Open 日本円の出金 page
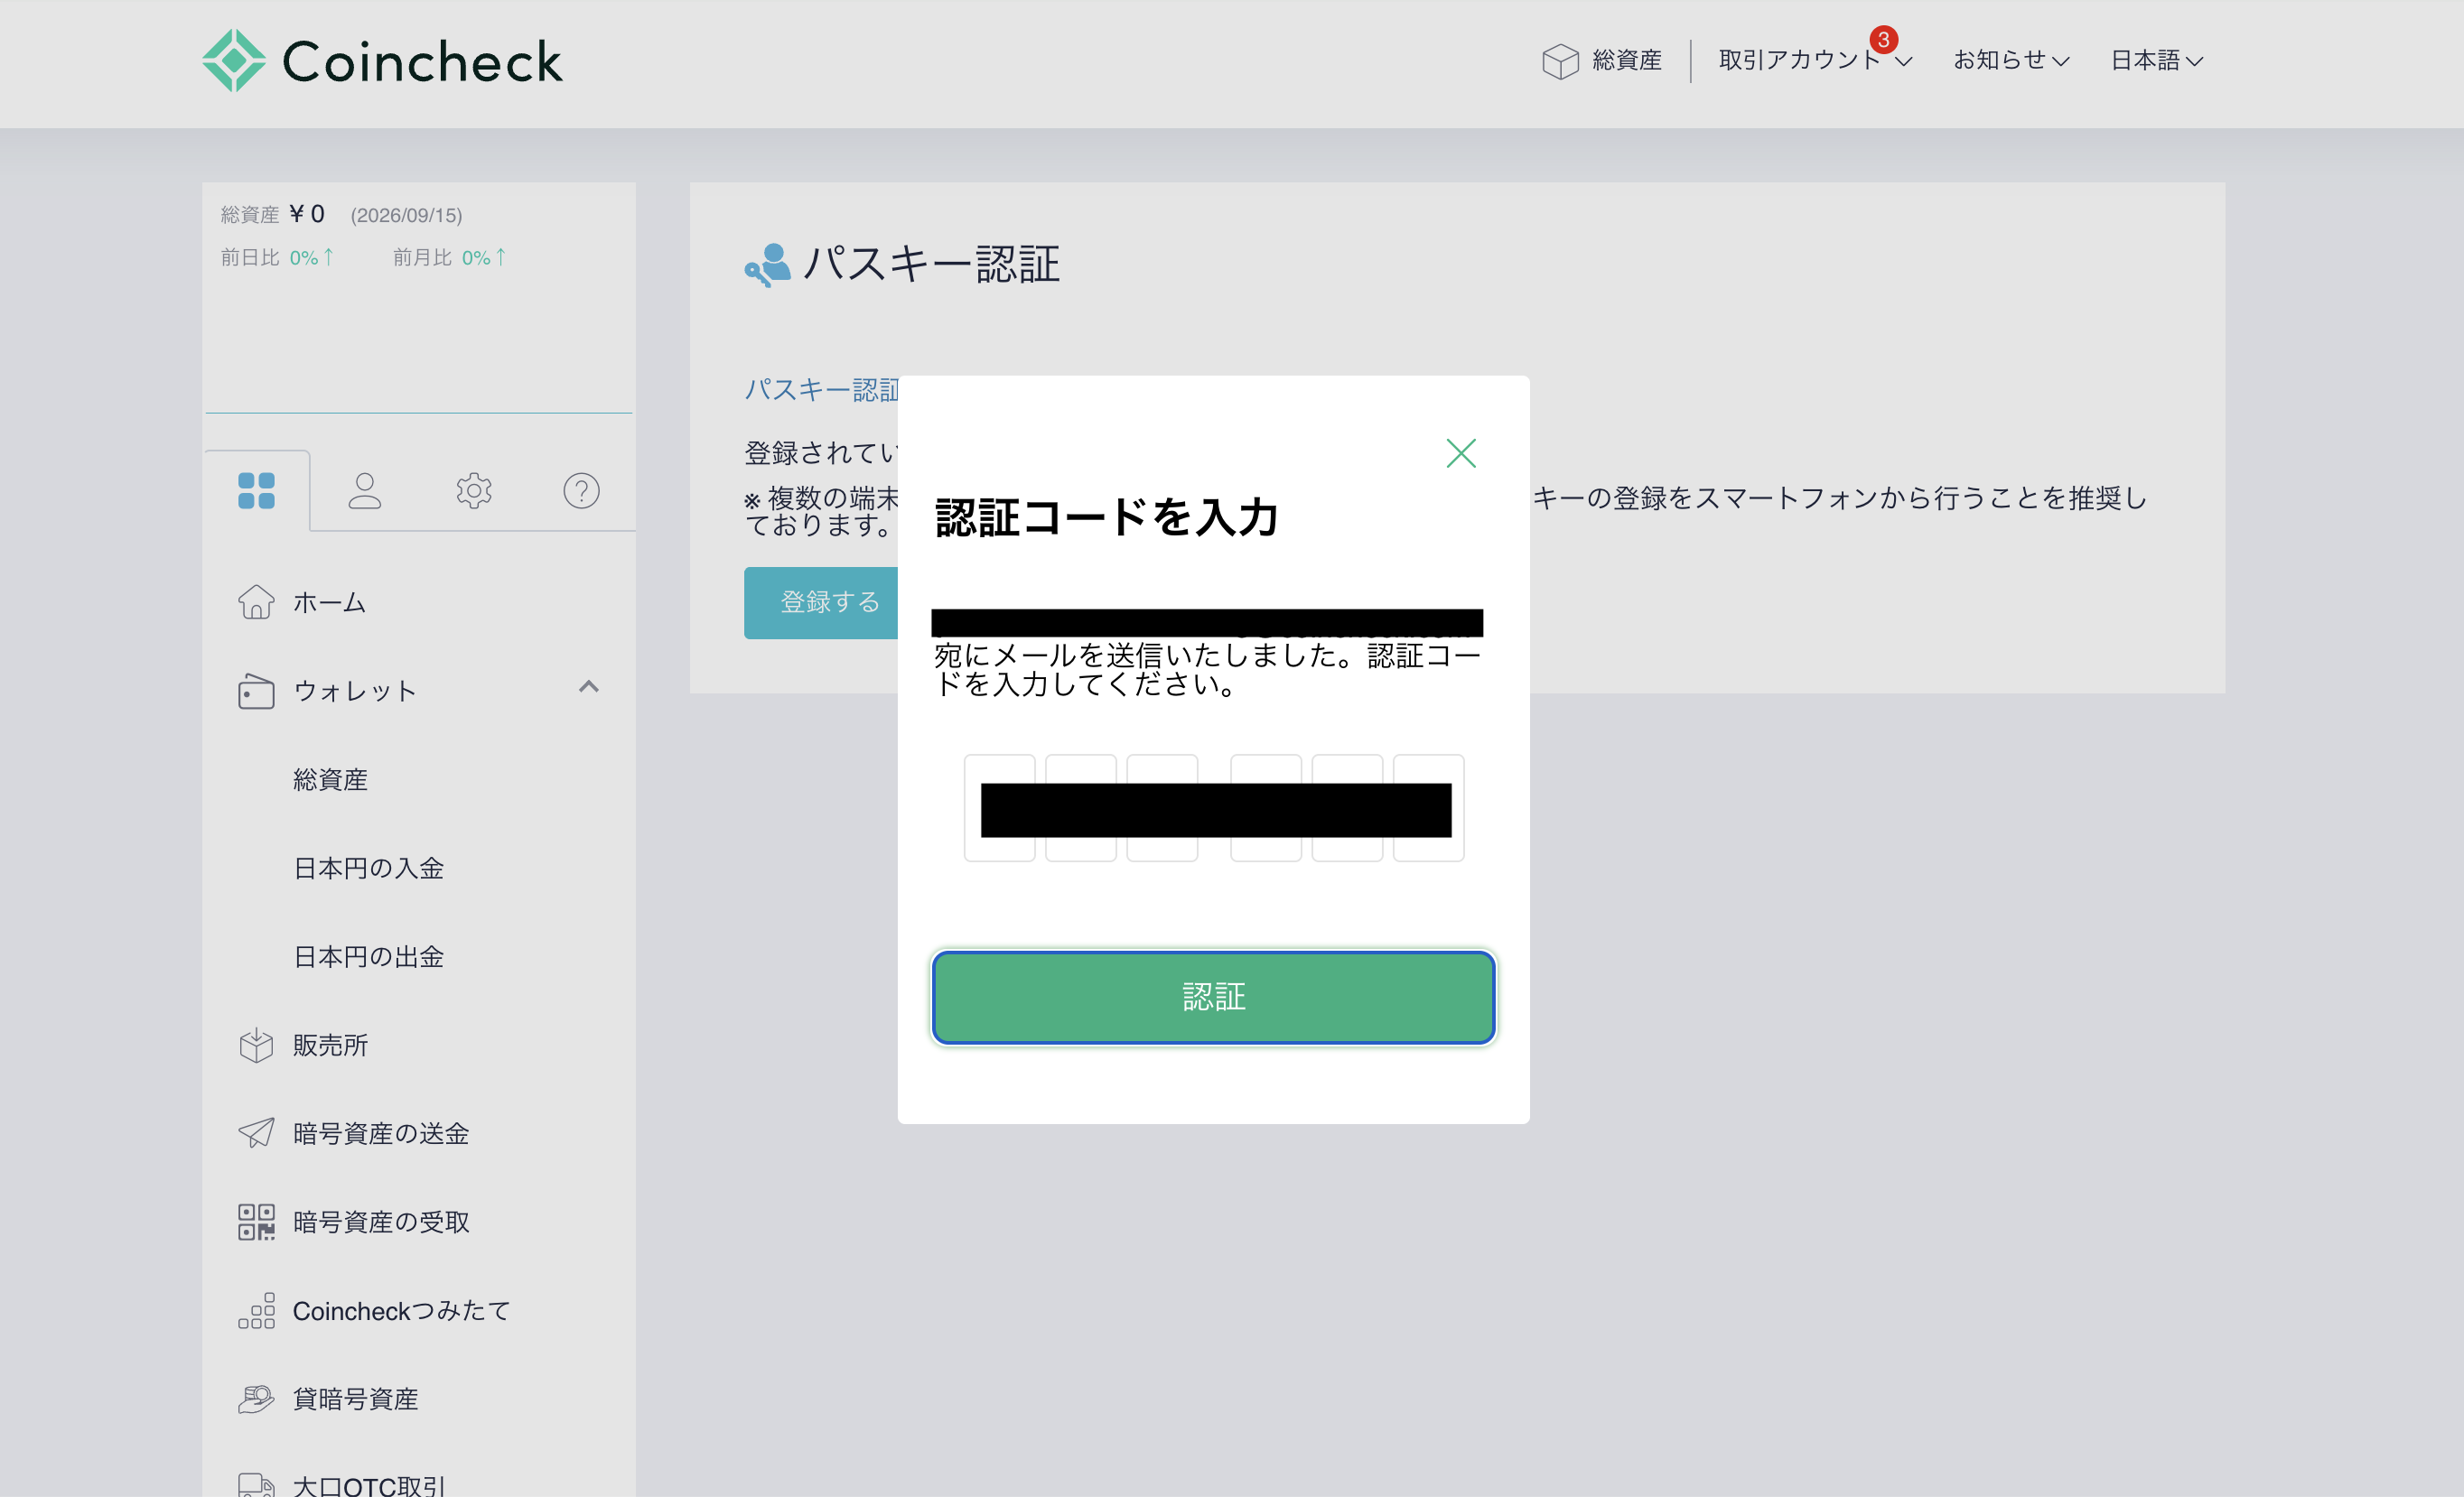2464x1497 pixels. pyautogui.click(x=368, y=956)
